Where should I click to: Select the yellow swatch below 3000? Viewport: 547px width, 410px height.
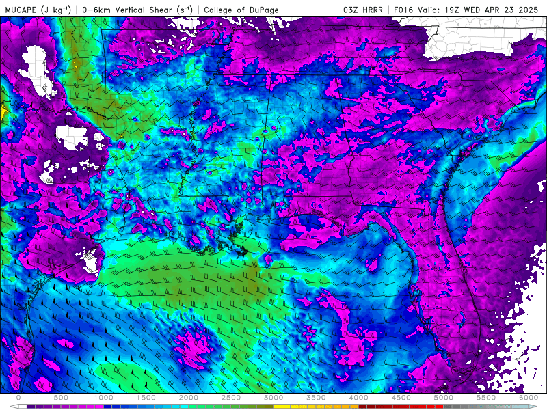coord(278,406)
